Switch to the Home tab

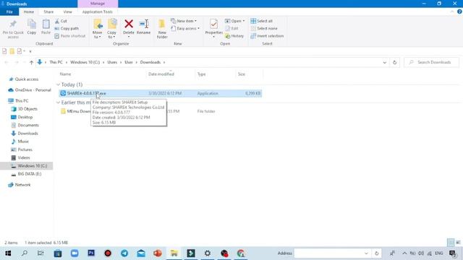pos(29,12)
